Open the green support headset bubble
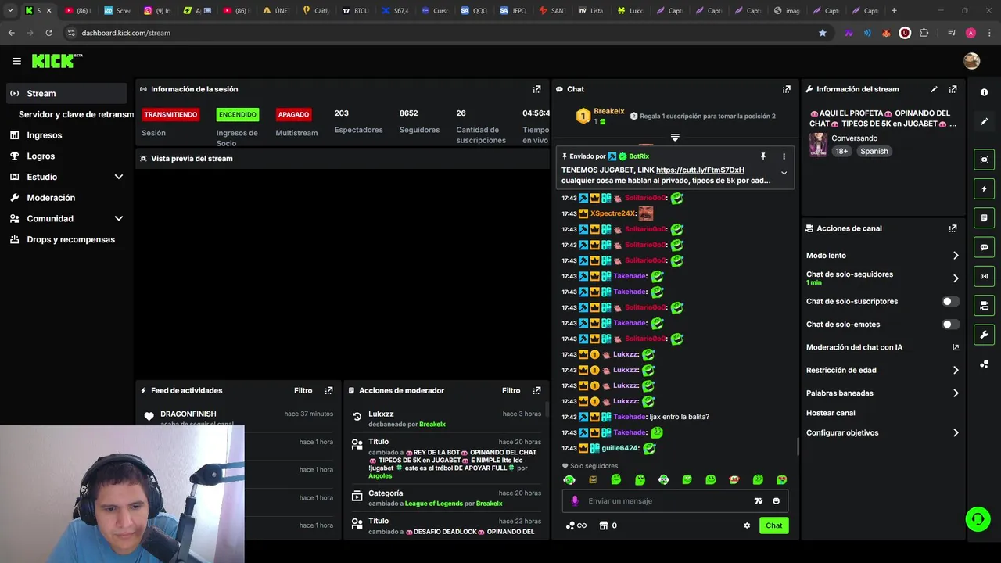 click(977, 518)
